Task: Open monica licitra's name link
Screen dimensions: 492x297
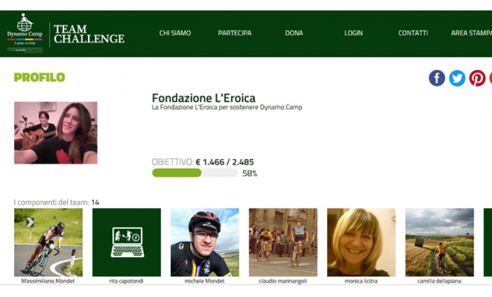Action: point(361,281)
